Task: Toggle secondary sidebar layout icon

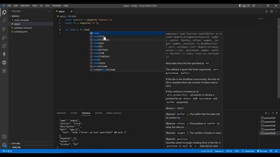Action: click(x=248, y=6)
